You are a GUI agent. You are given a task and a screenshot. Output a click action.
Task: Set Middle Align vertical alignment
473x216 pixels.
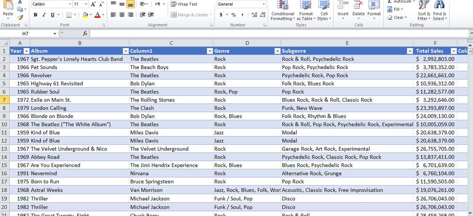122,4
